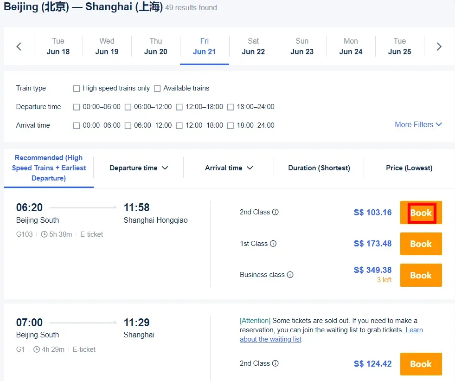Select the Thu Jun 20 date tab

point(156,46)
